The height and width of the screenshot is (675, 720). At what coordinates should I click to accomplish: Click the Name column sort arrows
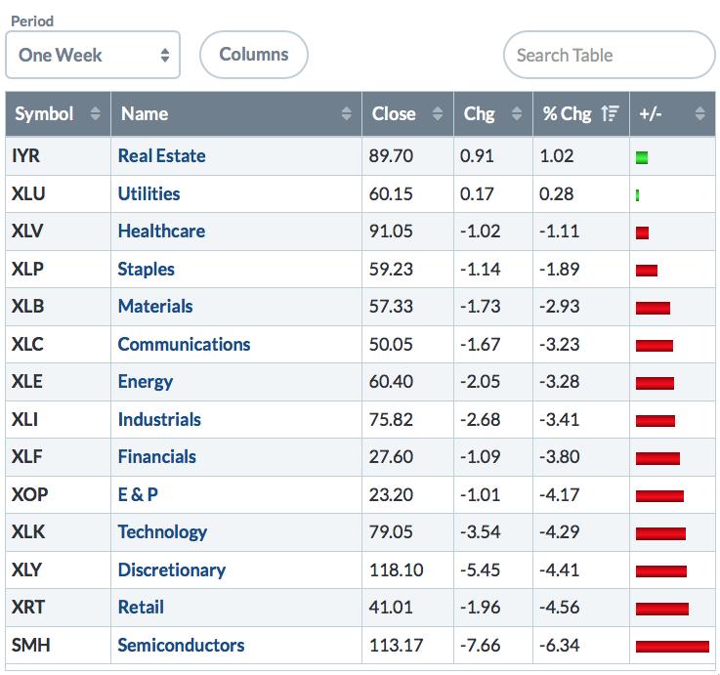click(x=346, y=114)
